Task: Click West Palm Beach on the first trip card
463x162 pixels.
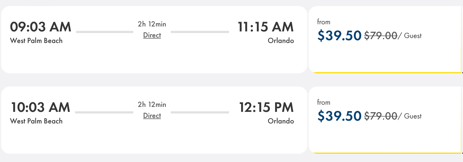Action: tap(36, 40)
